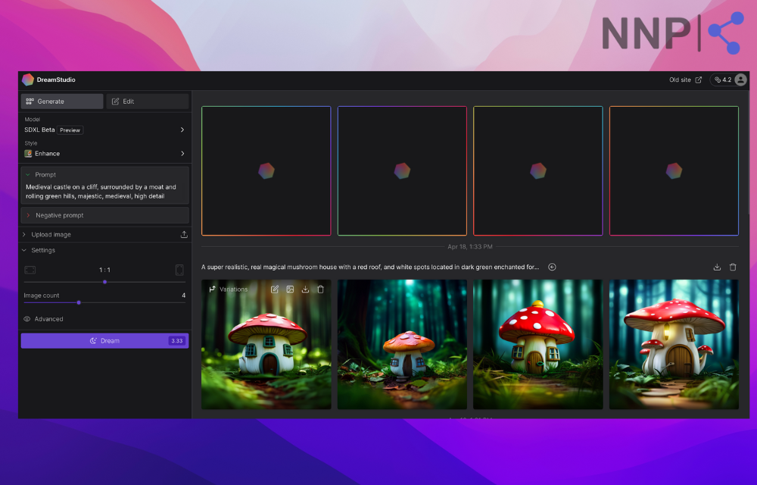Delete the first mushroom image

[x=320, y=289]
